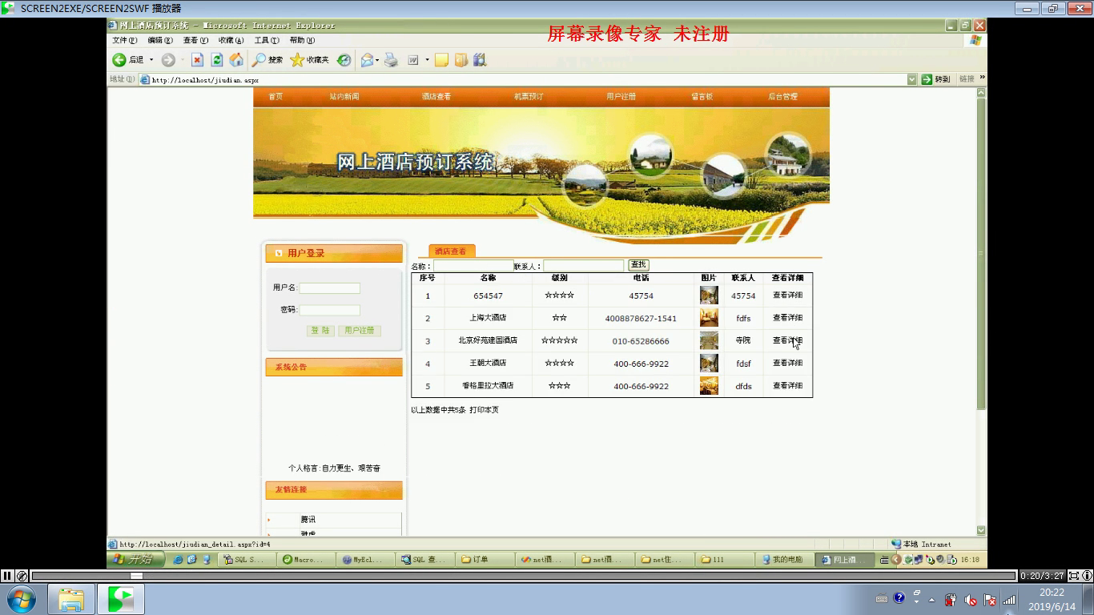
Task: Switch to the 订单 folder taskbar item
Action: [485, 560]
